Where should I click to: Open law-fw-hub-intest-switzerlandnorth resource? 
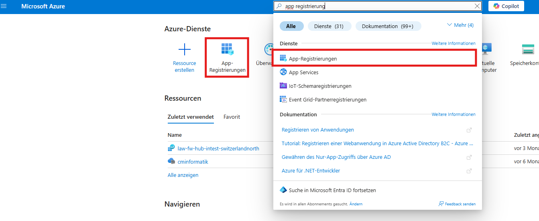[218, 148]
